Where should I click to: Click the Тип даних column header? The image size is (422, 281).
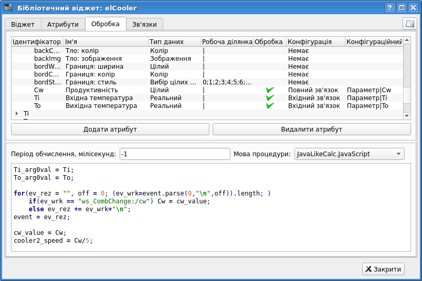coord(174,42)
